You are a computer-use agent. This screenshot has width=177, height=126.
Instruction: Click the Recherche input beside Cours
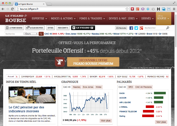point(14,34)
